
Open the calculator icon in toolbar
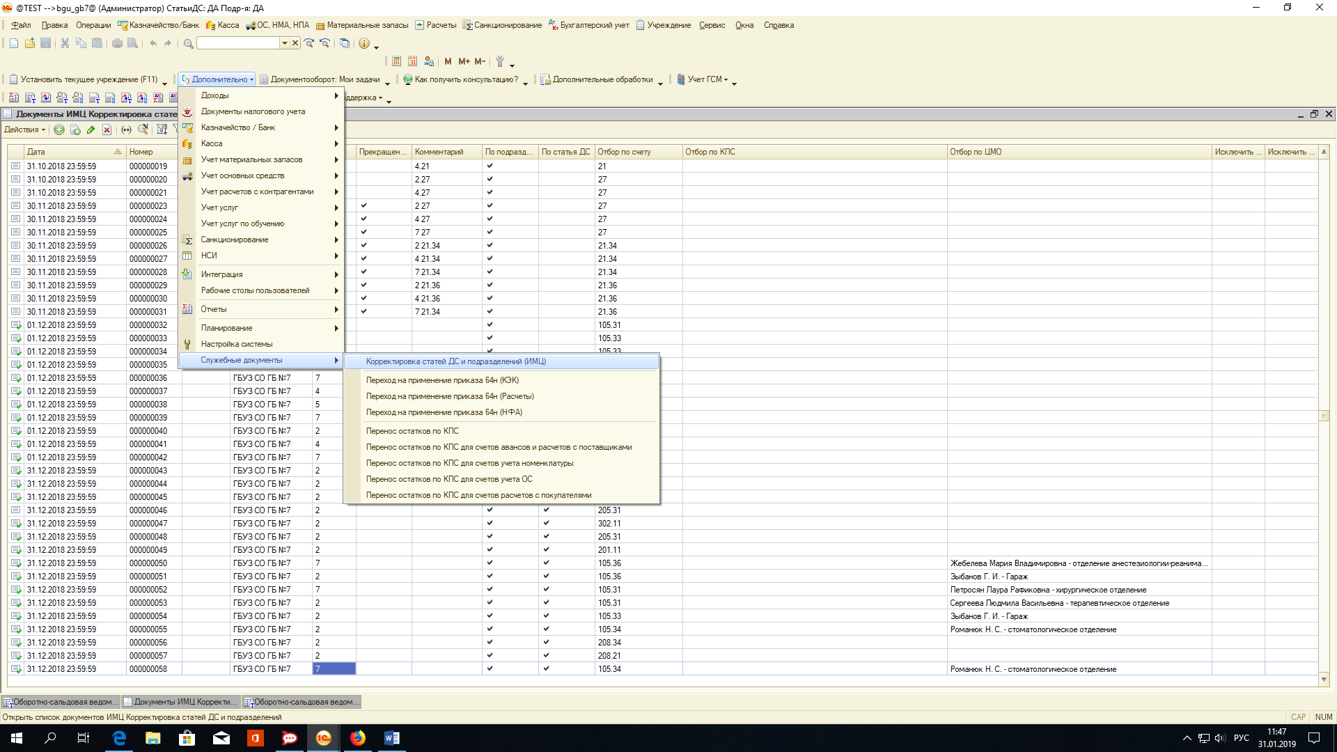click(396, 61)
